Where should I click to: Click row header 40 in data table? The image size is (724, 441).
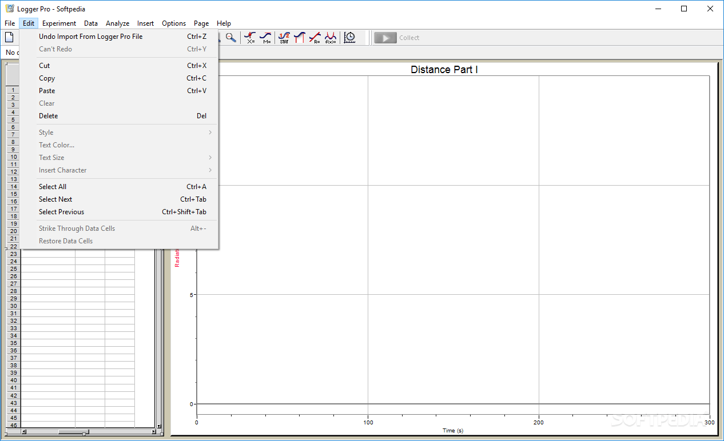14,380
